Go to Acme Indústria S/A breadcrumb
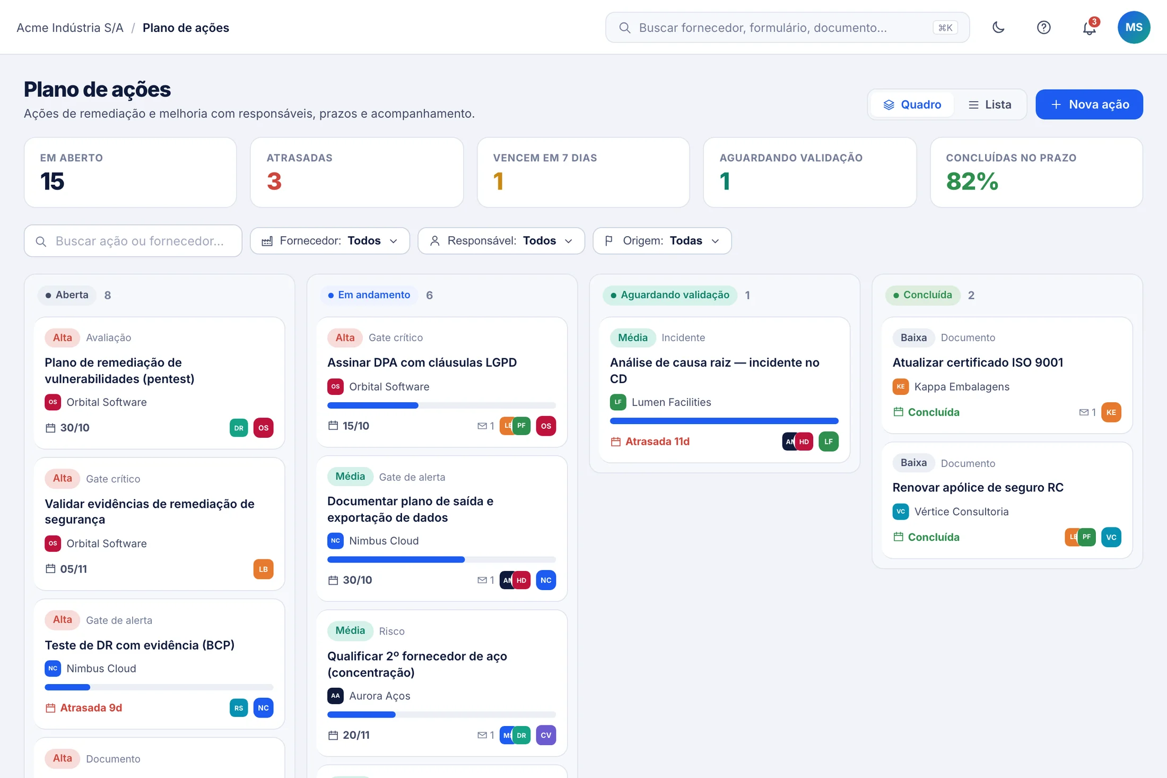Viewport: 1167px width, 778px height. point(70,28)
